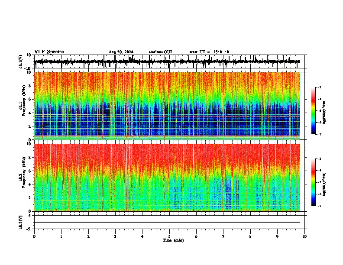Click the "-7" label on ch.2 color scale
The image size is (343, 265).
[320, 206]
